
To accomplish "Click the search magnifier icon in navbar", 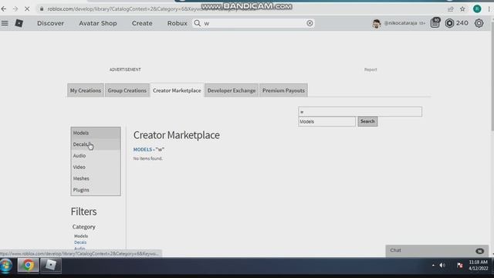I will 198,23.
